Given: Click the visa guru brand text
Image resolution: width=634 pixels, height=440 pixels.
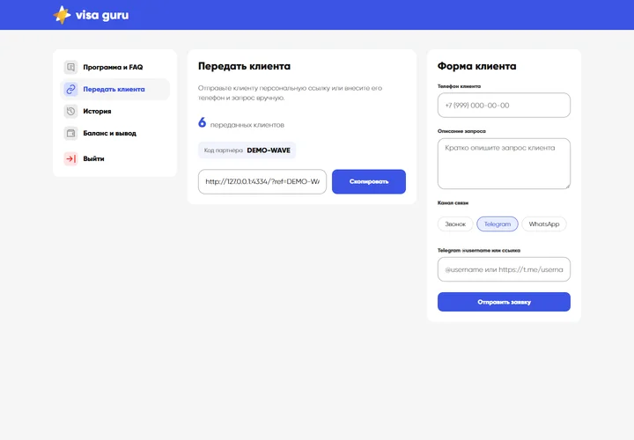Looking at the screenshot, I should tap(102, 15).
